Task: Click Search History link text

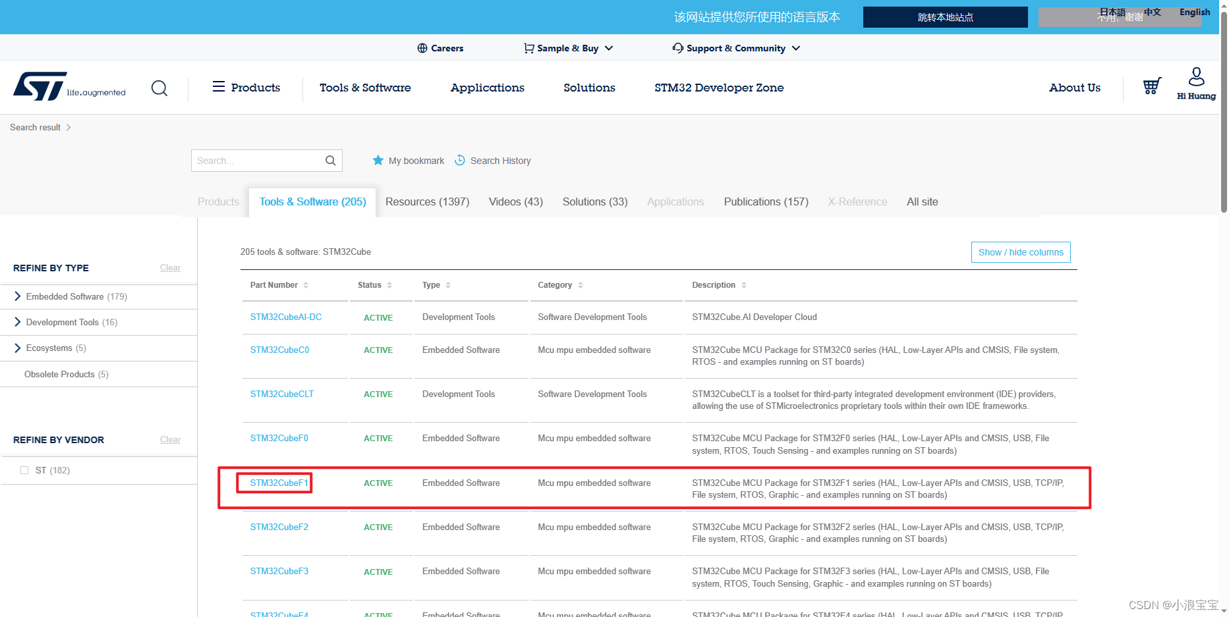Action: pos(501,161)
